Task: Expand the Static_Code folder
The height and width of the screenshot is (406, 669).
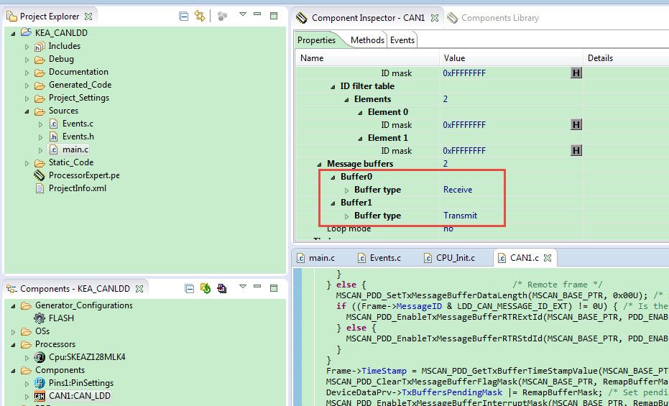Action: [x=27, y=163]
